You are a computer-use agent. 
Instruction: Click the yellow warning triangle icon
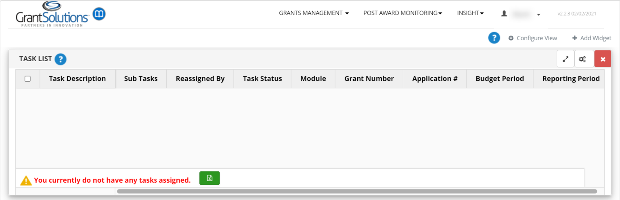point(26,180)
